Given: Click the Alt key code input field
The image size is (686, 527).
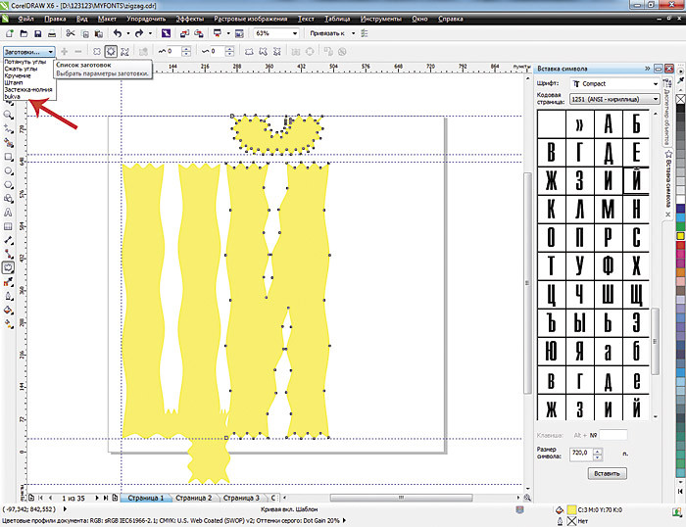Looking at the screenshot, I should [612, 435].
